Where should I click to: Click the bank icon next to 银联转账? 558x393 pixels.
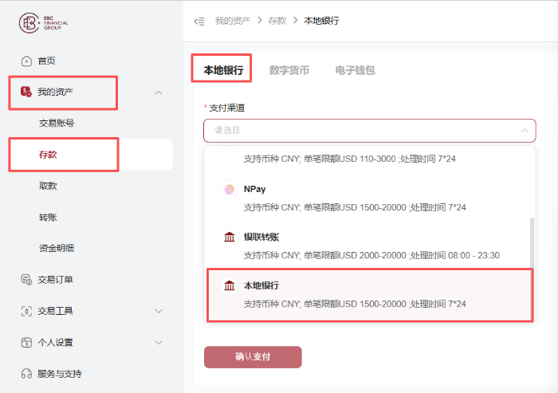click(230, 237)
